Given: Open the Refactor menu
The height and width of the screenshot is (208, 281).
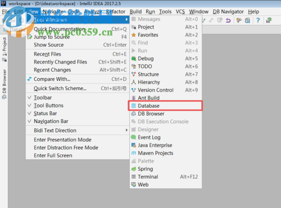Looking at the screenshot, I should pos(116,12).
